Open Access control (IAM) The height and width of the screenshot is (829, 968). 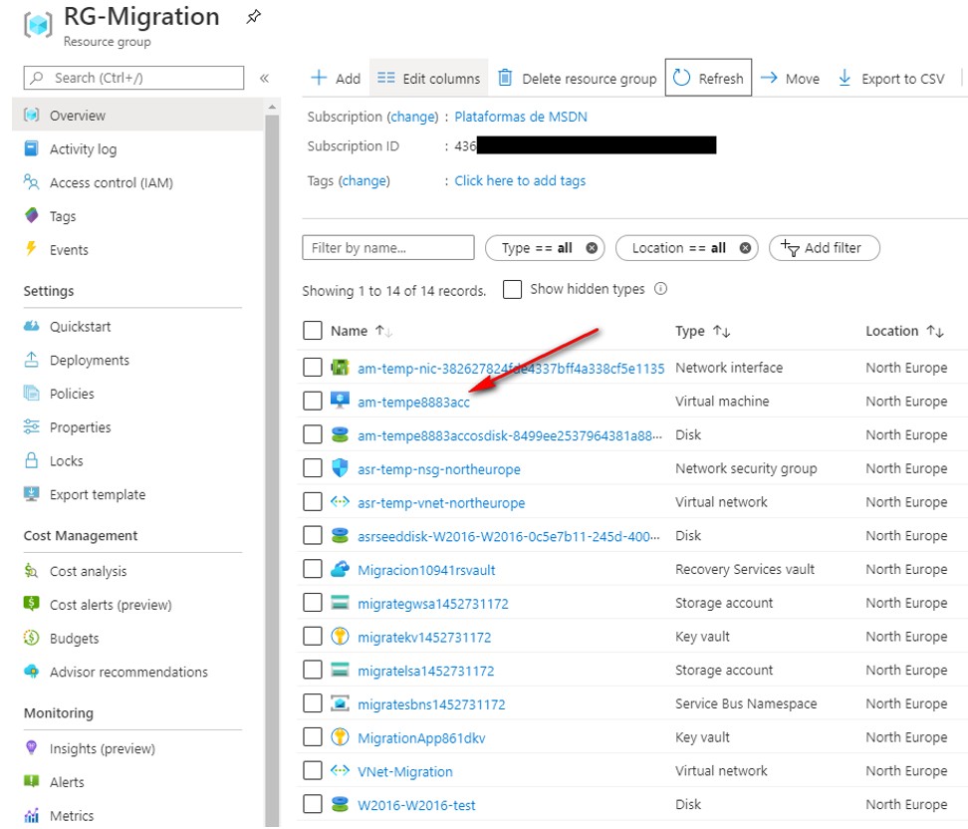pyautogui.click(x=112, y=183)
